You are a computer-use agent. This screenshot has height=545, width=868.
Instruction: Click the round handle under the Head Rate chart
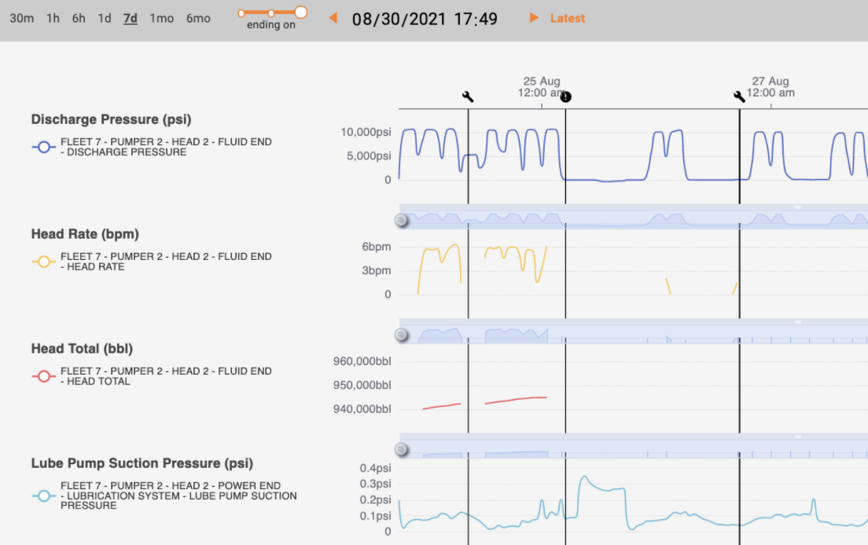(402, 335)
